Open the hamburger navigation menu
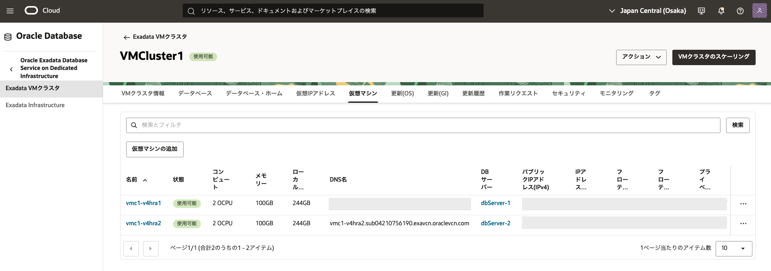 click(10, 11)
